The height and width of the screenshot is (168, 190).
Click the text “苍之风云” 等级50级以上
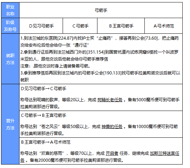click(x=63, y=127)
